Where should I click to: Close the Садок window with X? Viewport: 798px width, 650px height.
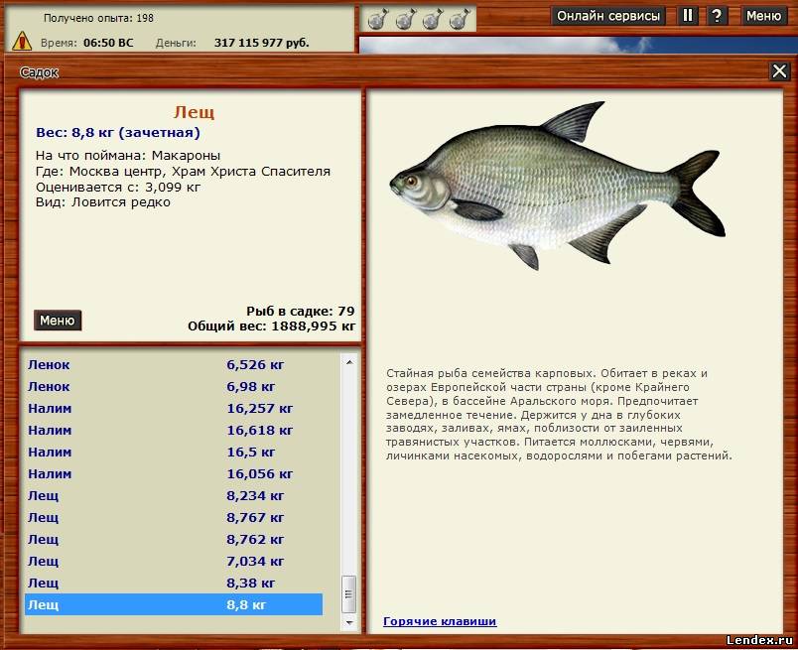pyautogui.click(x=779, y=70)
